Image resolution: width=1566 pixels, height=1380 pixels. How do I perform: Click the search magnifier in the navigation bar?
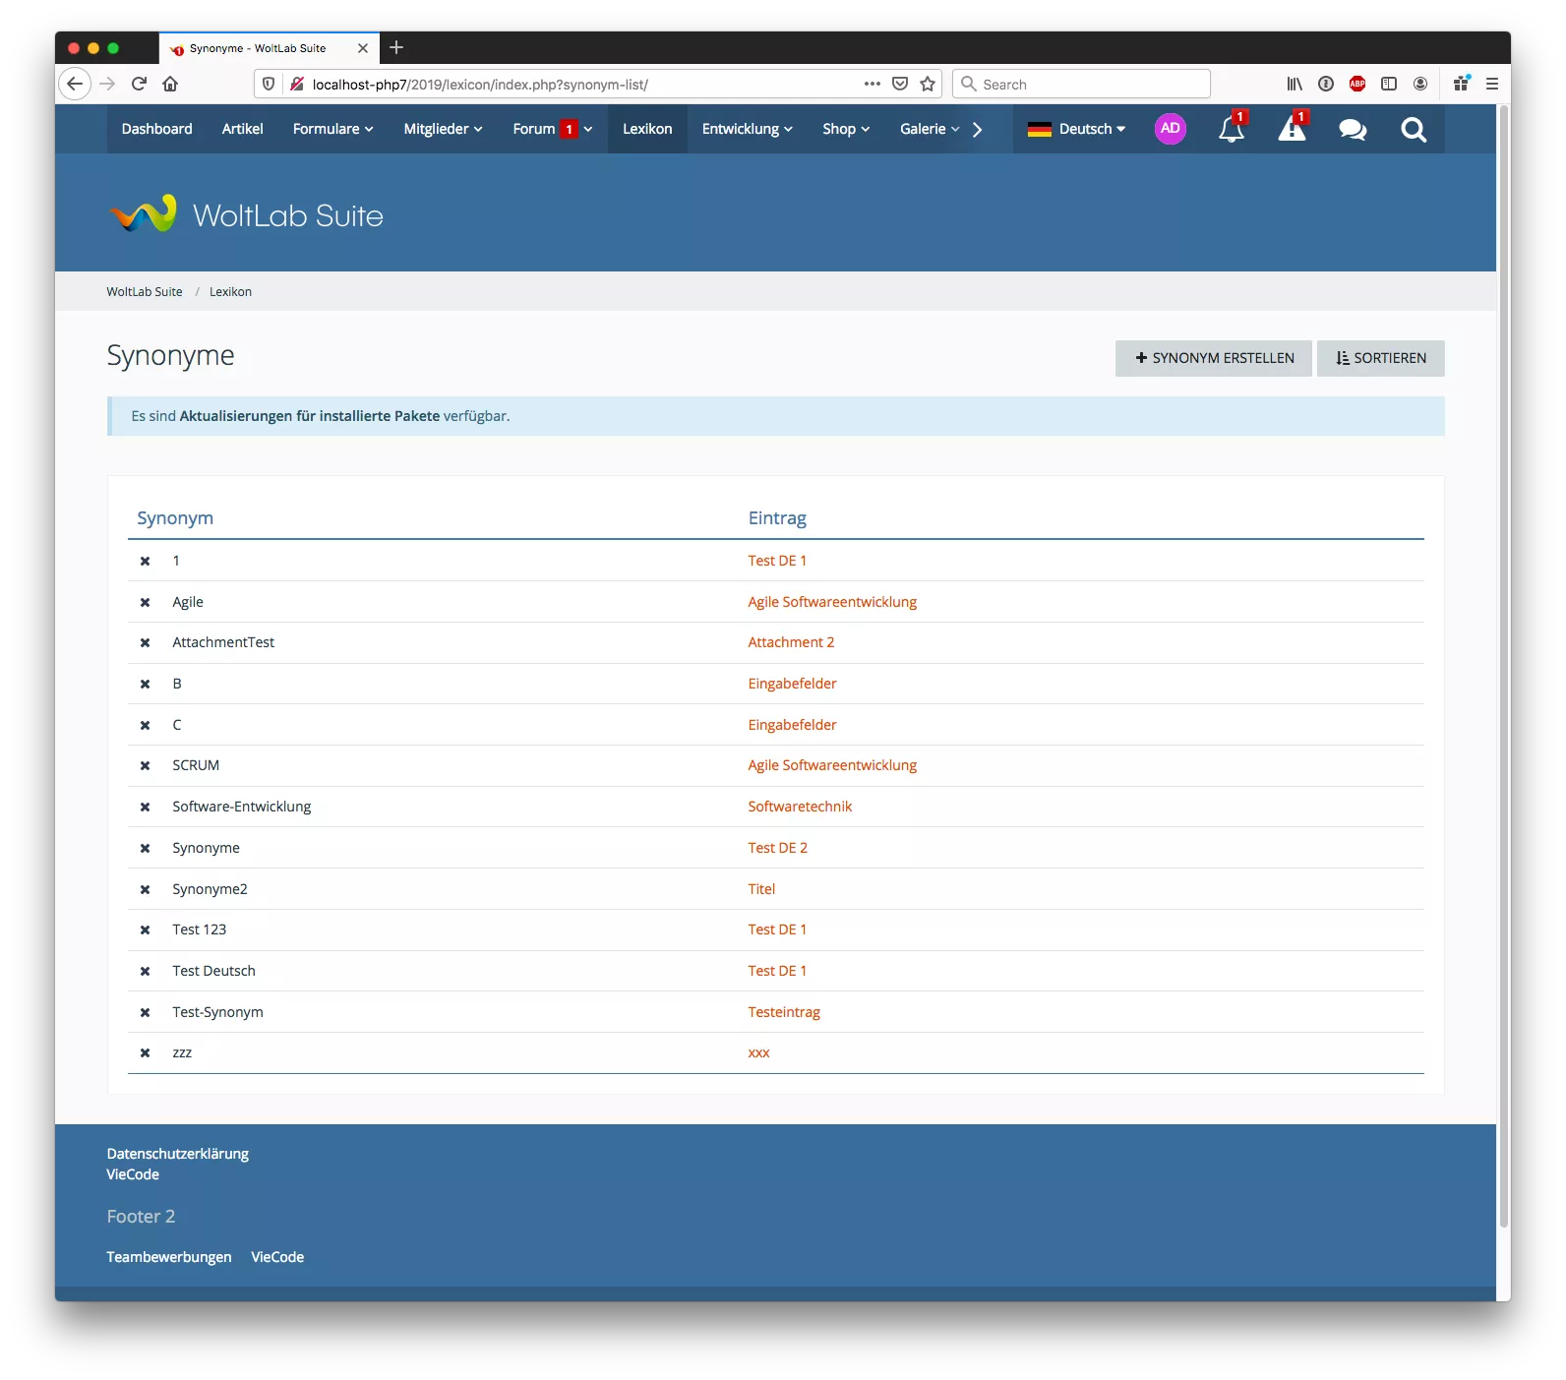(1414, 130)
